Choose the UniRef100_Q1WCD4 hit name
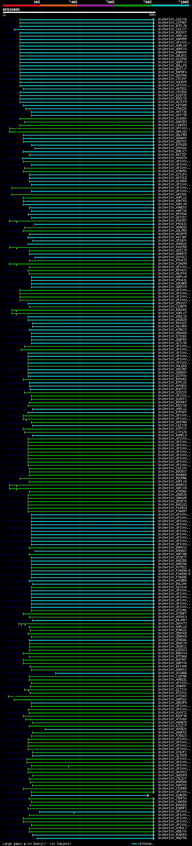192x846 pixels. [172, 795]
